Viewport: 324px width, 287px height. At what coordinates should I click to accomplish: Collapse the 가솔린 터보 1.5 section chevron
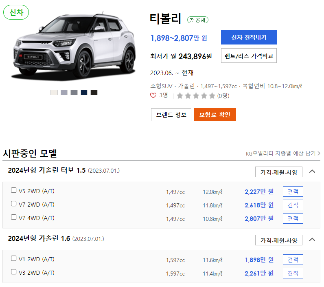pyautogui.click(x=312, y=171)
